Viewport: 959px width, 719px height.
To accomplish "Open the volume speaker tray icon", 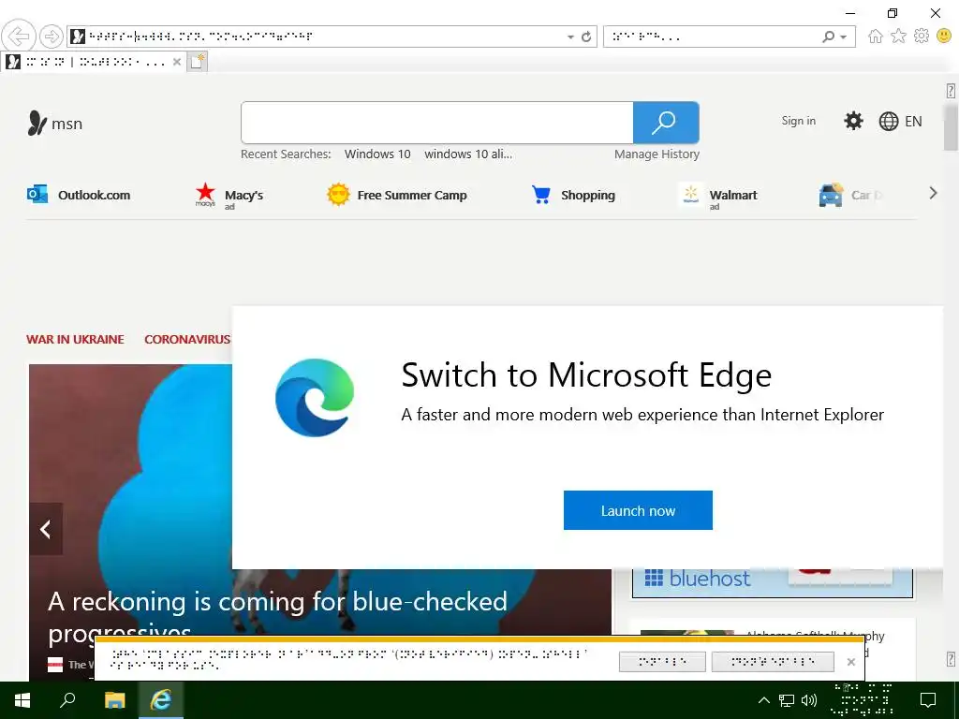I will click(x=809, y=700).
